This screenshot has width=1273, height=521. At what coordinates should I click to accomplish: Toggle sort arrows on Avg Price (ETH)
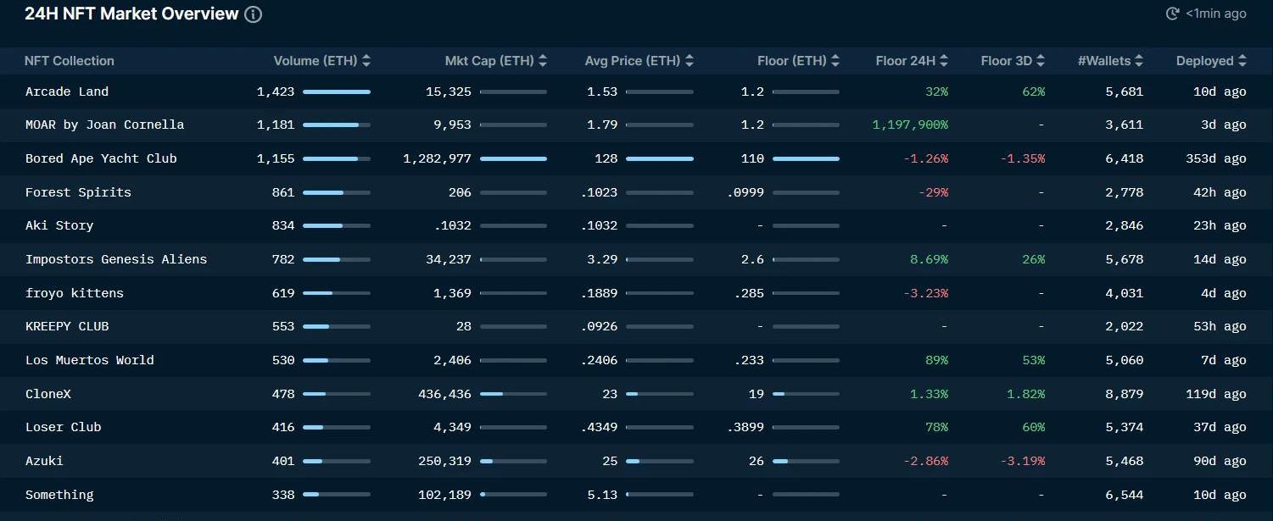(690, 61)
